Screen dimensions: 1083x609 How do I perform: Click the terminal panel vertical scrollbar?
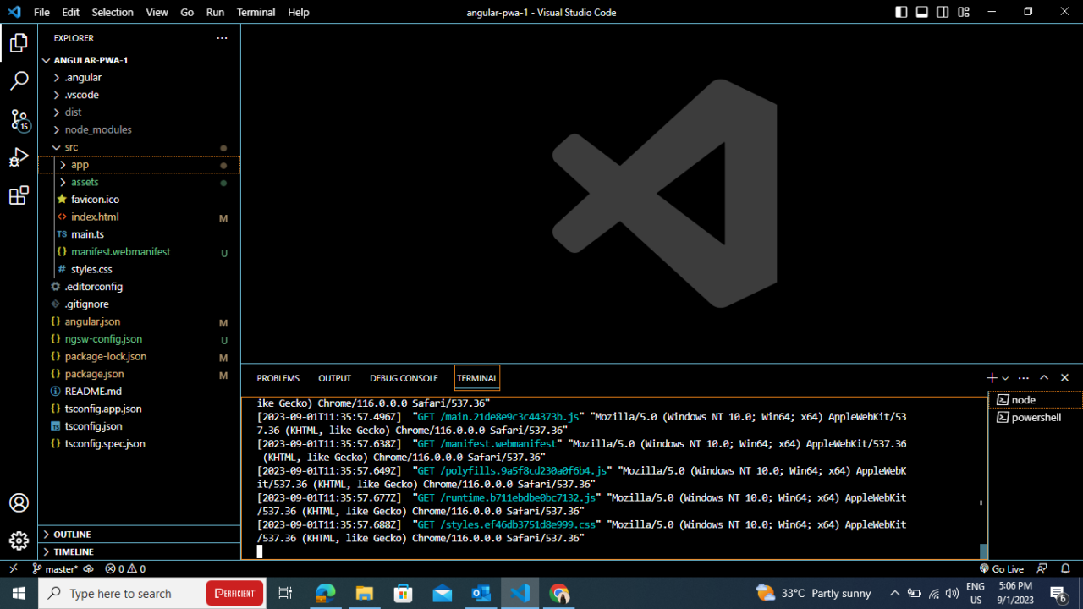(983, 551)
